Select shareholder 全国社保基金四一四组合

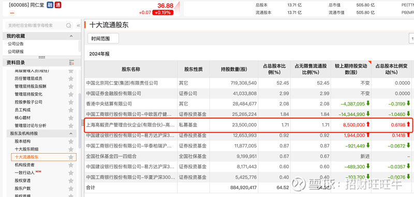pos(111,156)
